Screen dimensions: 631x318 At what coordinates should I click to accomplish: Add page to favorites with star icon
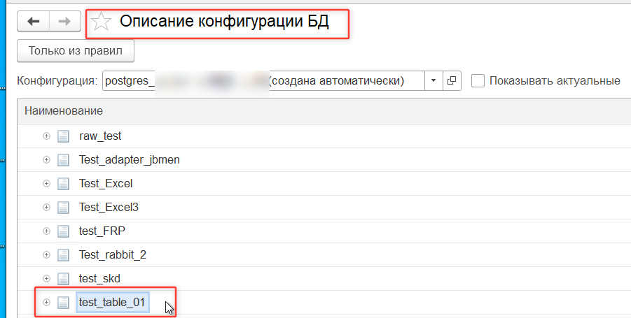(102, 22)
